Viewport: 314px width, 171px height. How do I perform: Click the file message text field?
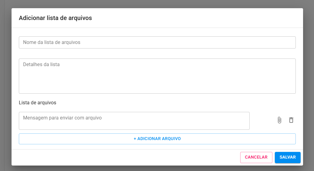click(x=134, y=121)
